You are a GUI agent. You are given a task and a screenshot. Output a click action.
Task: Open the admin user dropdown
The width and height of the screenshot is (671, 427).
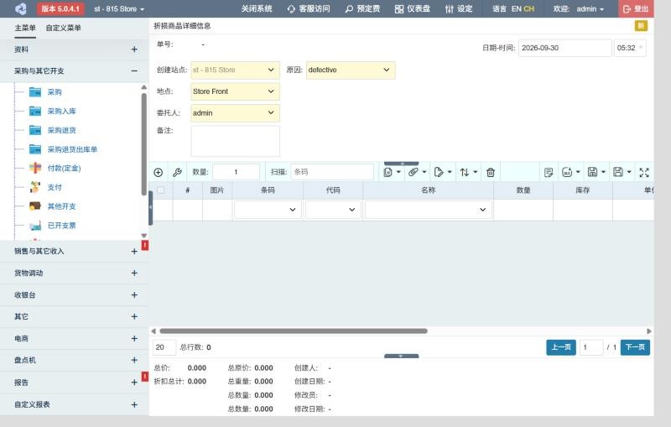(590, 8)
